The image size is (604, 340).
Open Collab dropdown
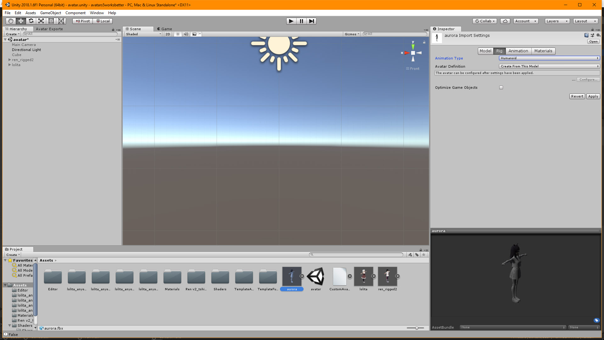[x=485, y=21]
